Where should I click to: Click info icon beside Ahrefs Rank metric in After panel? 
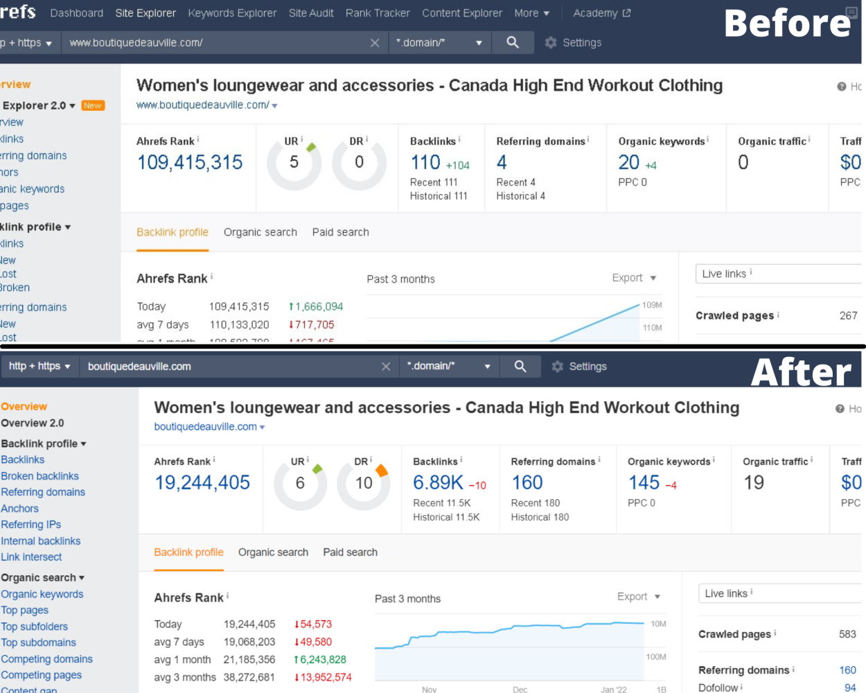[214, 459]
